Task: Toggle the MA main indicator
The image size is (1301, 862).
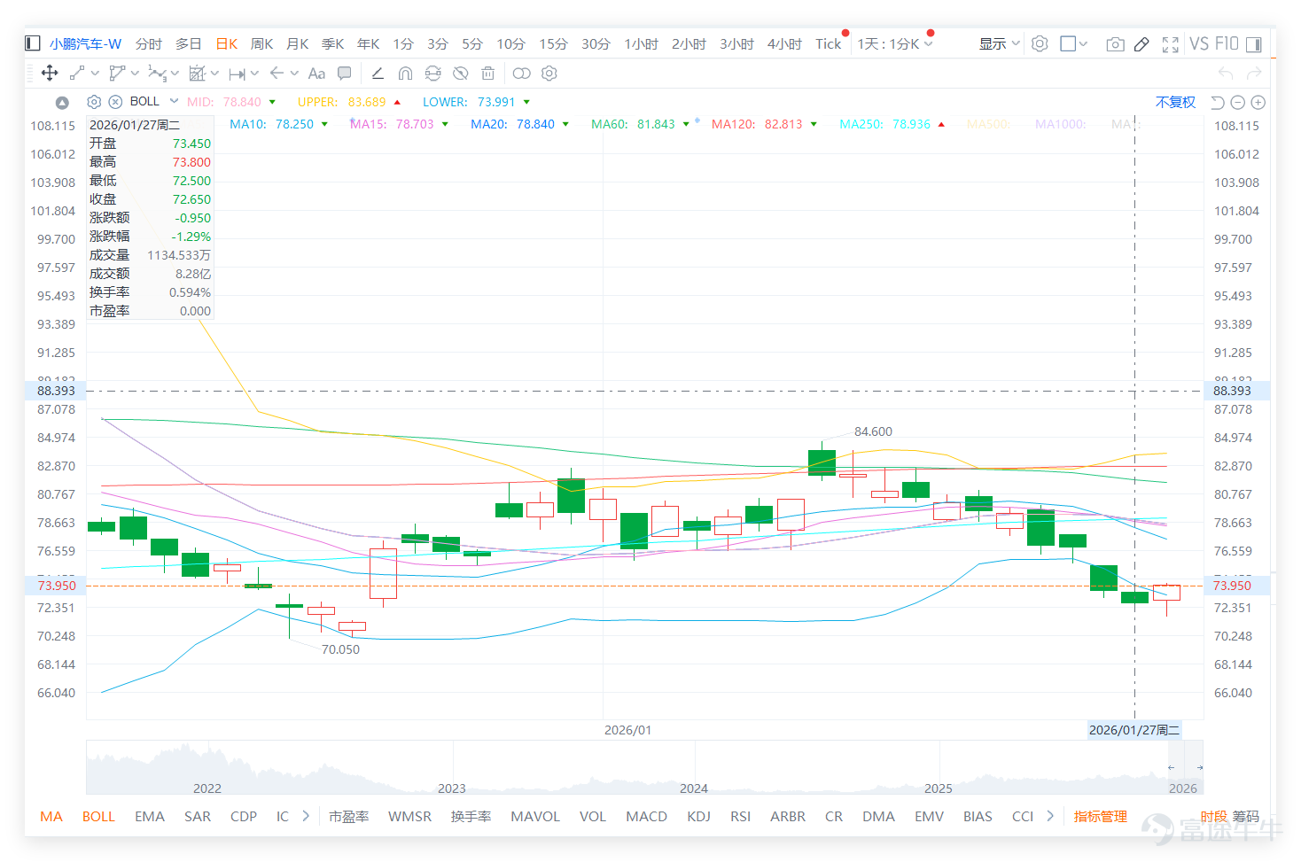Action: (51, 816)
